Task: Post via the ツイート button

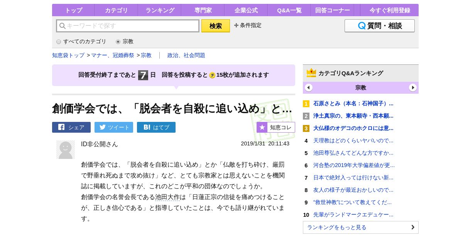Action: coord(114,127)
